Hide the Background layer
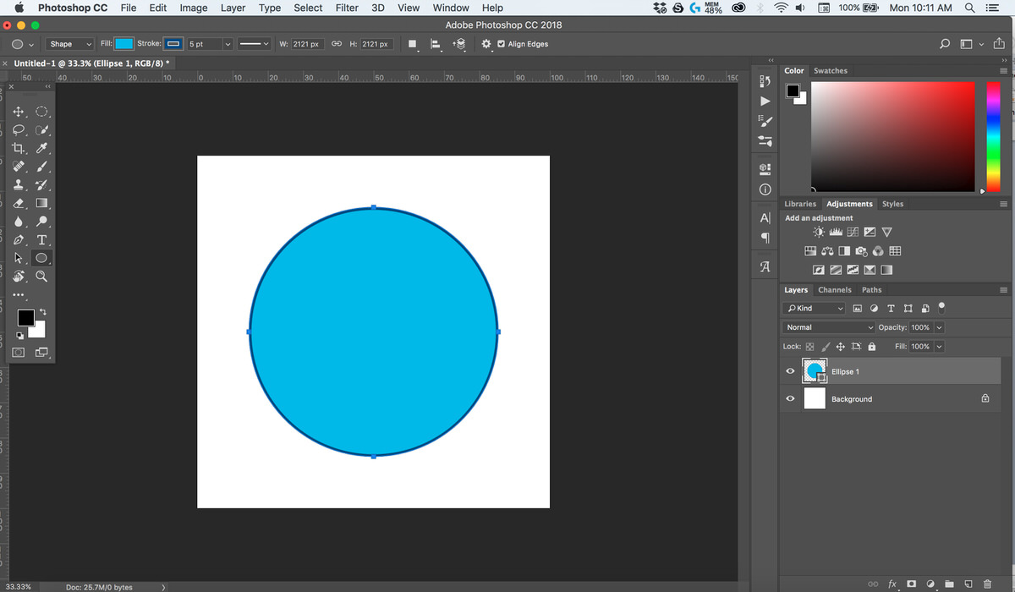Screen dimensions: 1015x592 (x=790, y=399)
